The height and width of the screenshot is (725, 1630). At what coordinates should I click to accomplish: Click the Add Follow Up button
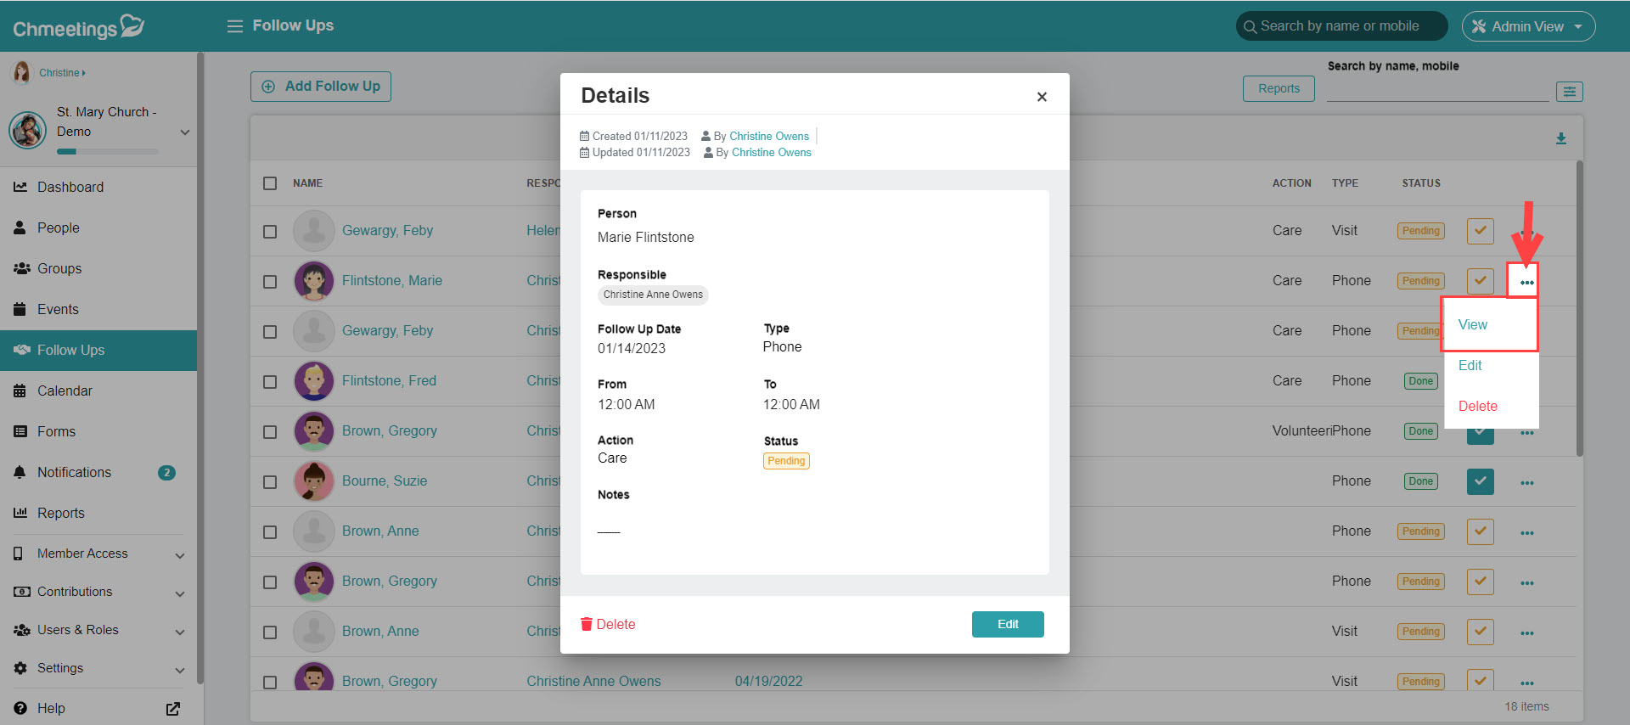[x=321, y=87]
